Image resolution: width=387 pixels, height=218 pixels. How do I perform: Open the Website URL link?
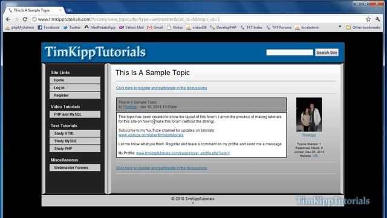(x=316, y=156)
